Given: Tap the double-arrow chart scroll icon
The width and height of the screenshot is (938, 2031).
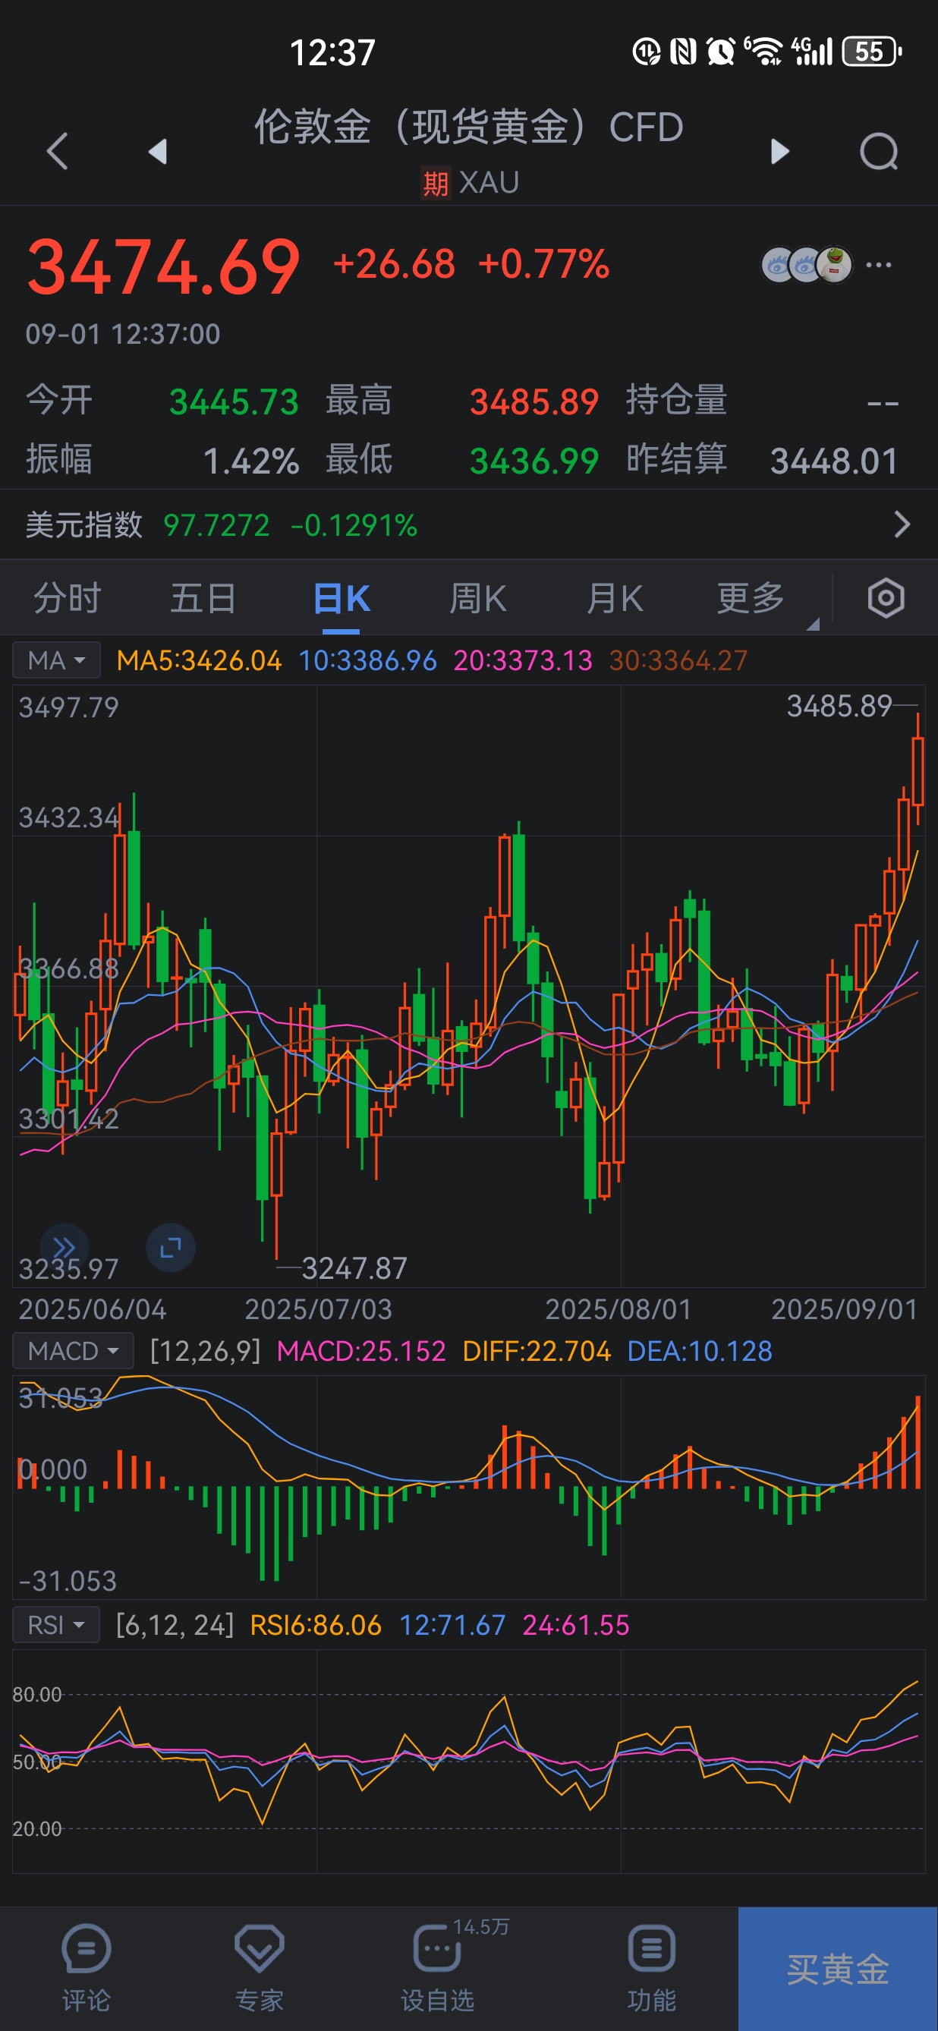Looking at the screenshot, I should (64, 1247).
